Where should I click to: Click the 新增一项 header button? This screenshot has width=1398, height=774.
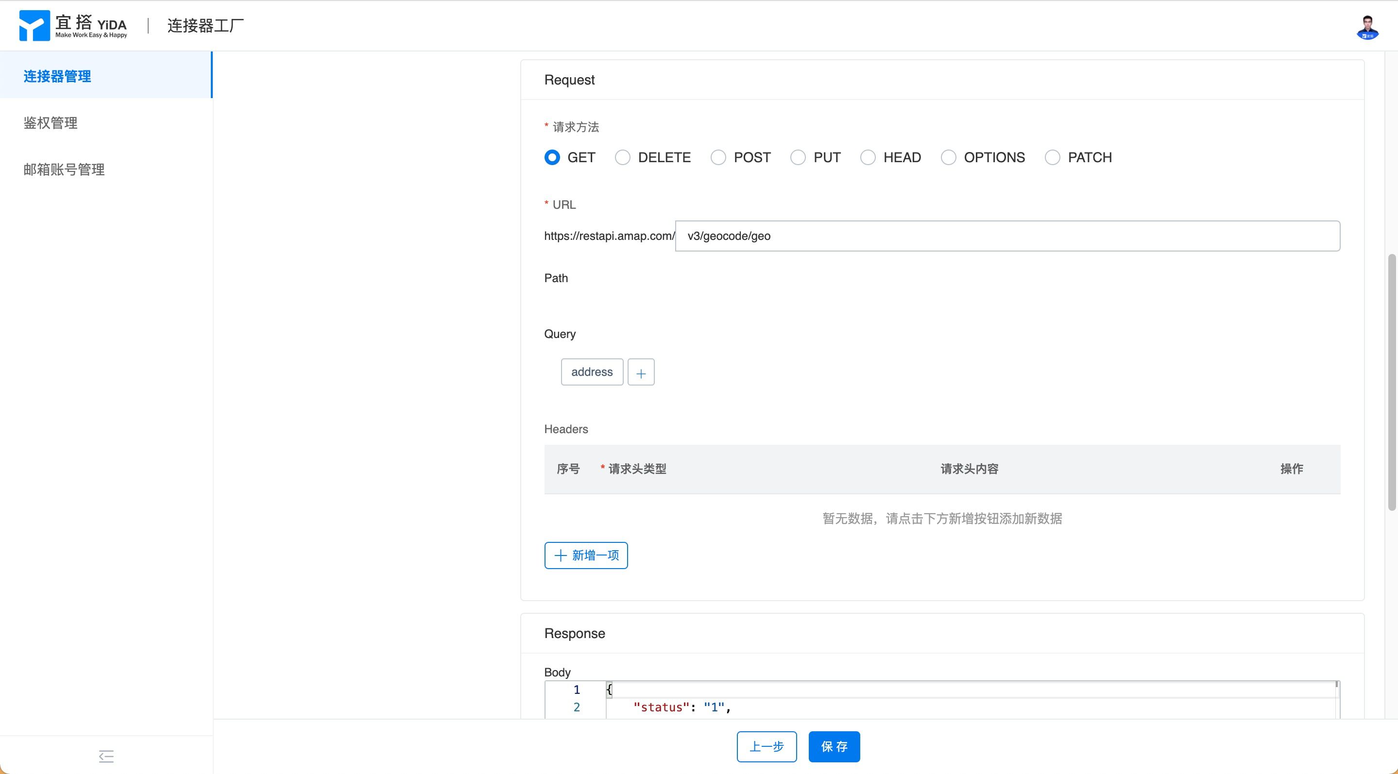(x=585, y=555)
